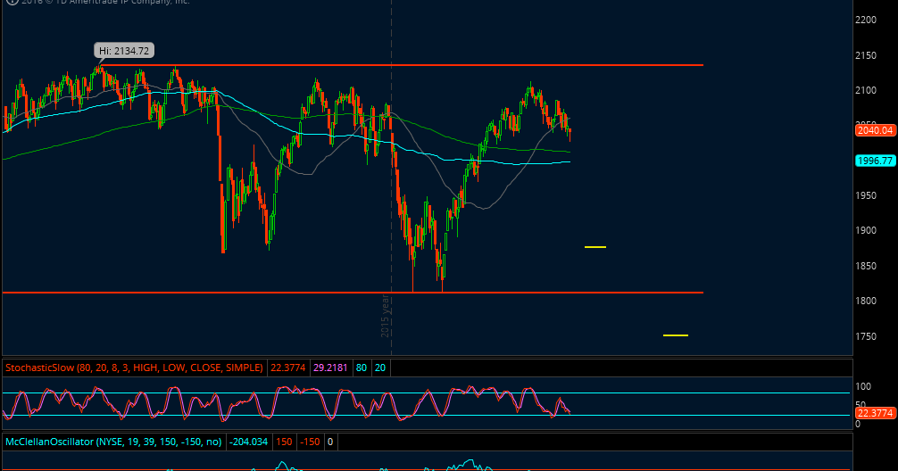Click the 'Hi: 2134.72' price bubble
The image size is (898, 471).
pos(124,51)
